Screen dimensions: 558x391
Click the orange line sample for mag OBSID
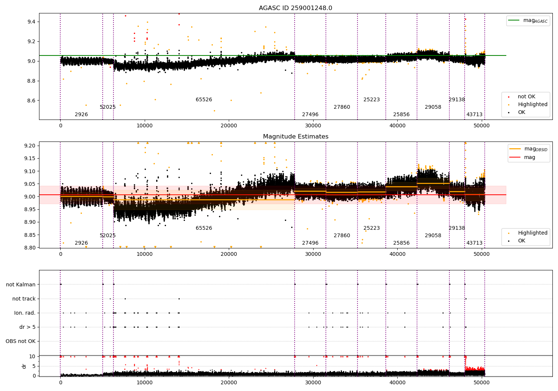(515, 149)
